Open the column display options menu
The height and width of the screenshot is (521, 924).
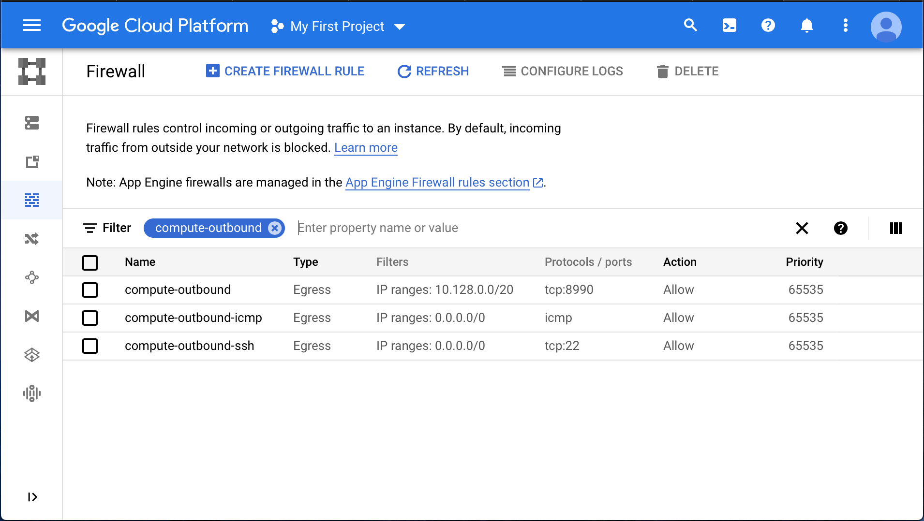pos(895,228)
